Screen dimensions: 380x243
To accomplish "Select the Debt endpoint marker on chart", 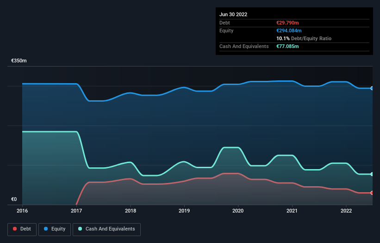I will 372,193.
